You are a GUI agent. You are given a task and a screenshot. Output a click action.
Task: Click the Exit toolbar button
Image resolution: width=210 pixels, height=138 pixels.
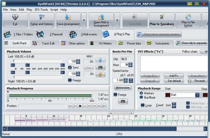[x=15, y=20]
